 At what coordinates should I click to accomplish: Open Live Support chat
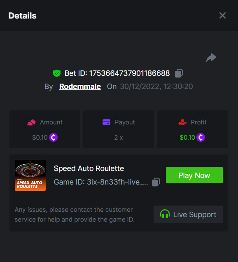188,214
